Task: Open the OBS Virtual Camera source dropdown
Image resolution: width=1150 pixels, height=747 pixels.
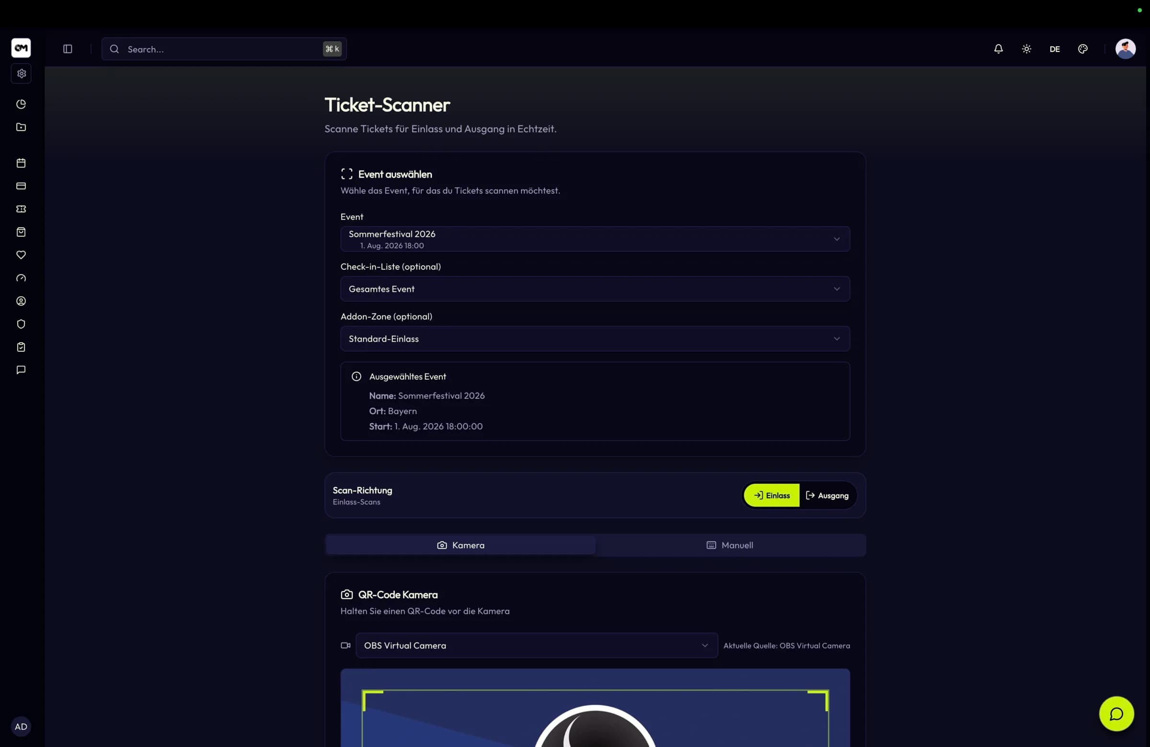Action: [536, 645]
